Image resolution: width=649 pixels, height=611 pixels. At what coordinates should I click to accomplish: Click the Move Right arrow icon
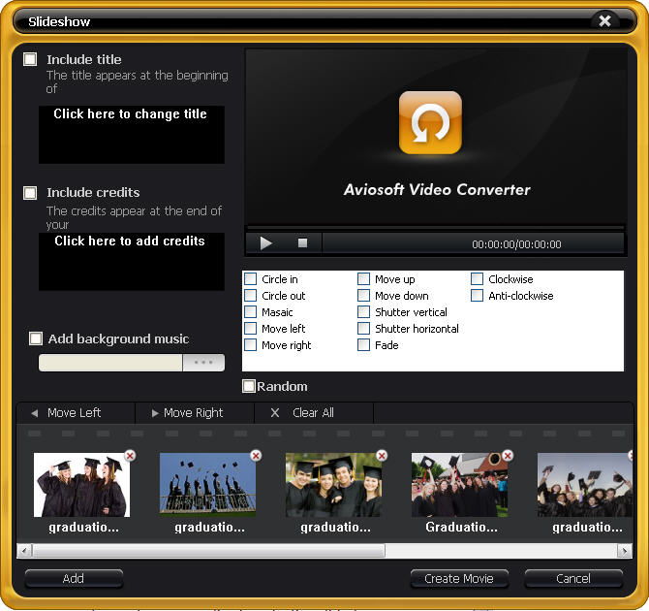pyautogui.click(x=155, y=413)
